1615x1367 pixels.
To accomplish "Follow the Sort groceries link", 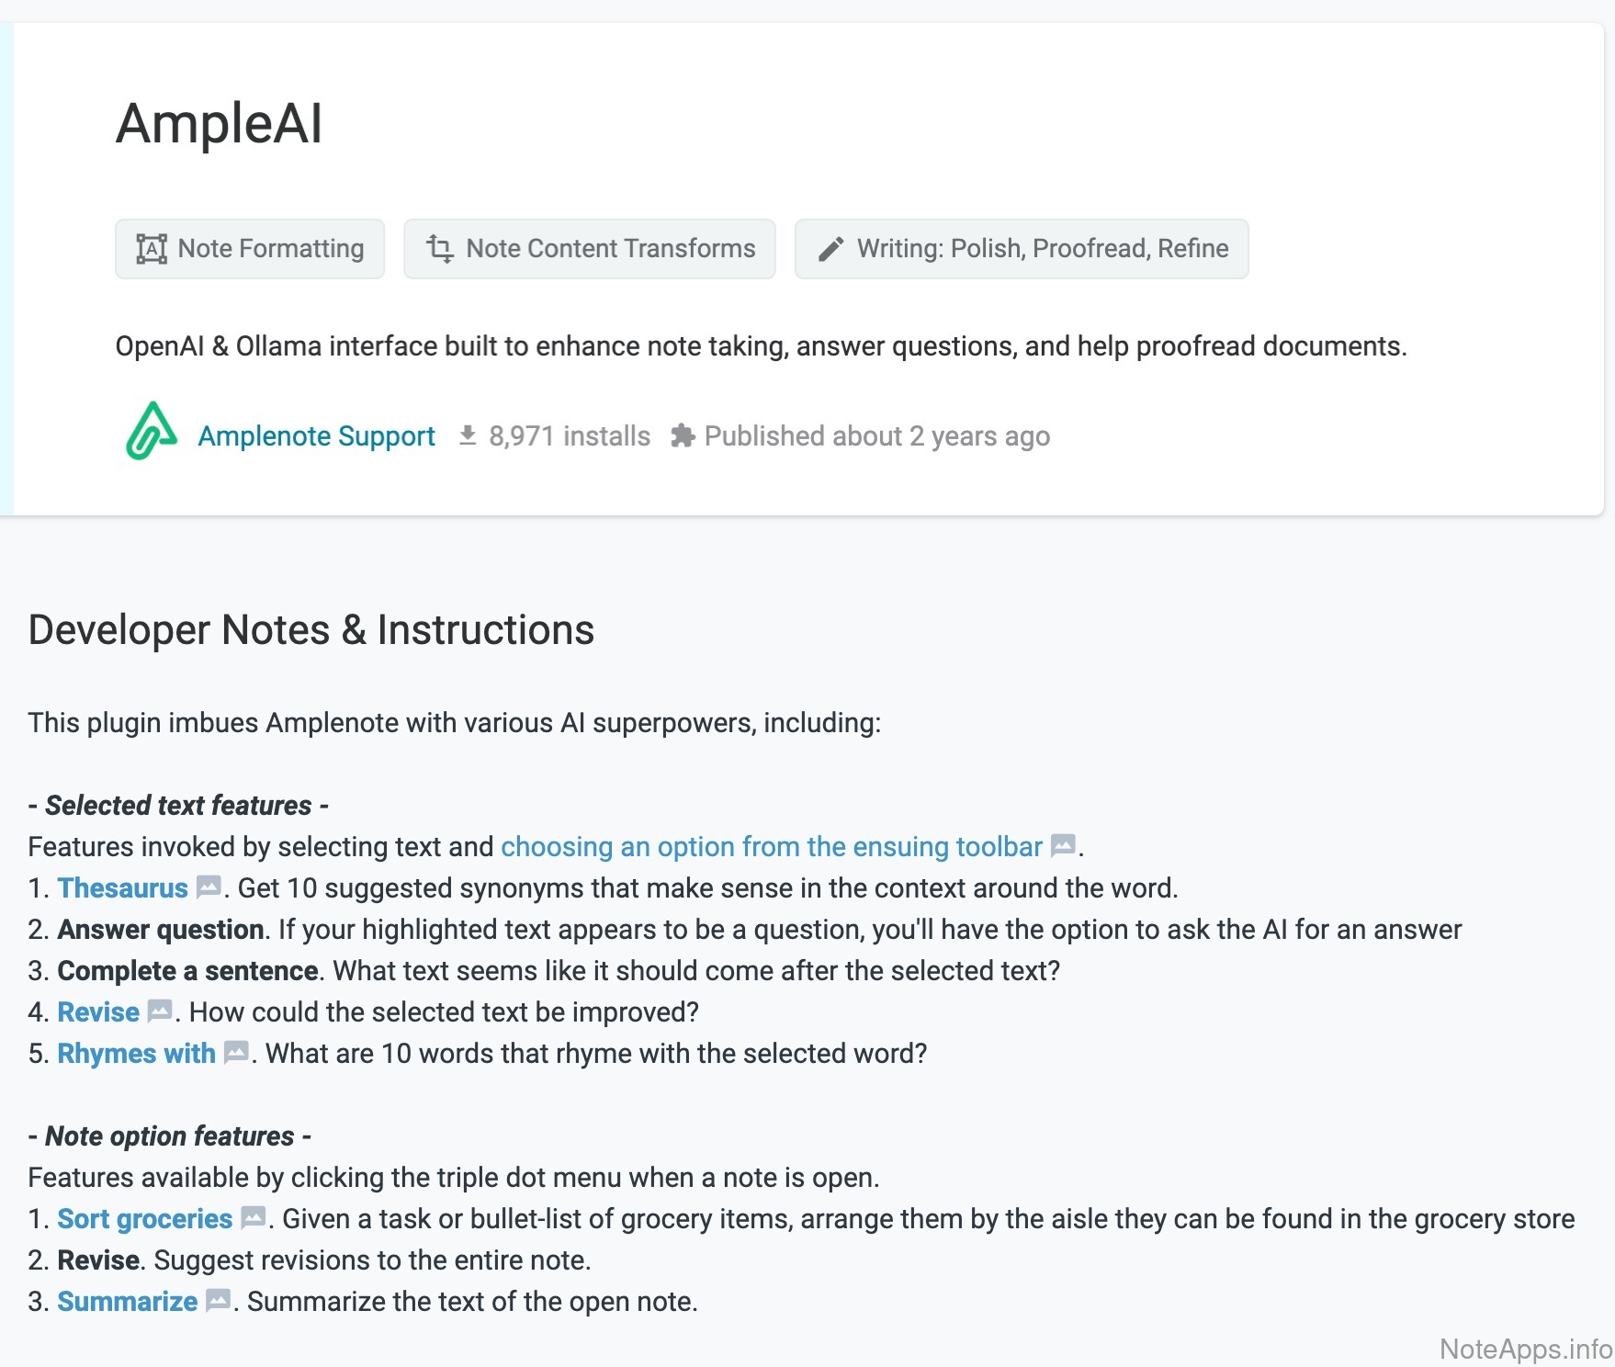I will click(x=144, y=1218).
